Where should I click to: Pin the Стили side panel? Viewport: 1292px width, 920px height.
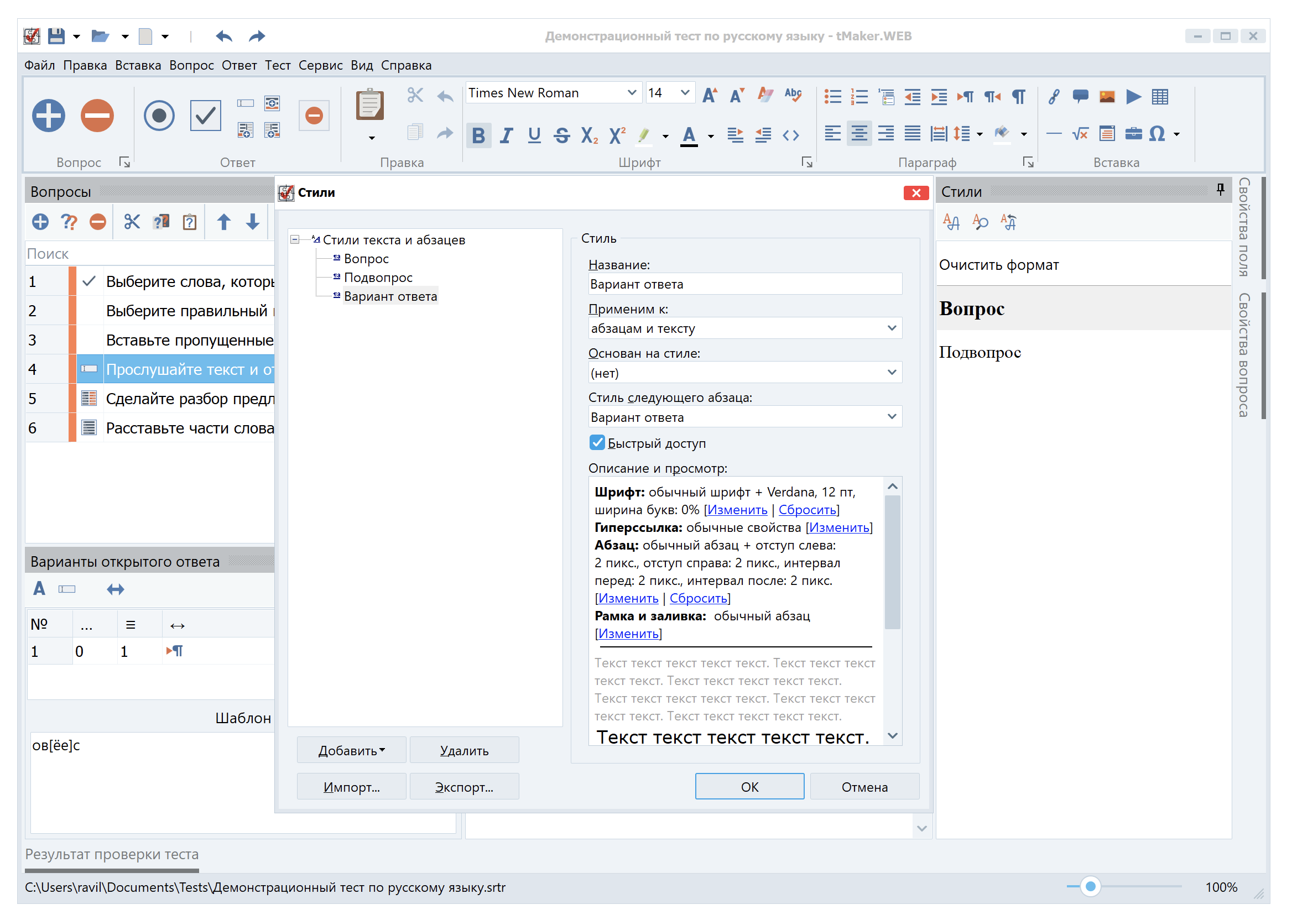pyautogui.click(x=1221, y=189)
